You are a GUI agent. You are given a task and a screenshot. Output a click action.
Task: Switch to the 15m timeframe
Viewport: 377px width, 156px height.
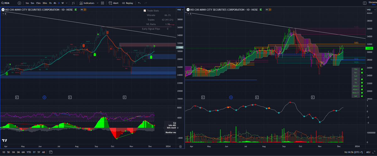pyautogui.click(x=38, y=3)
